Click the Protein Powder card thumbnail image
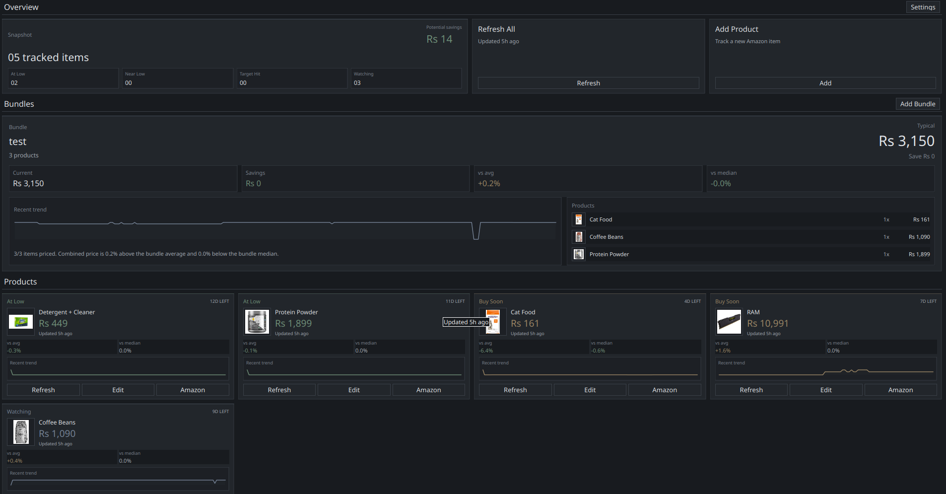Viewport: 946px width, 494px height. click(x=257, y=322)
